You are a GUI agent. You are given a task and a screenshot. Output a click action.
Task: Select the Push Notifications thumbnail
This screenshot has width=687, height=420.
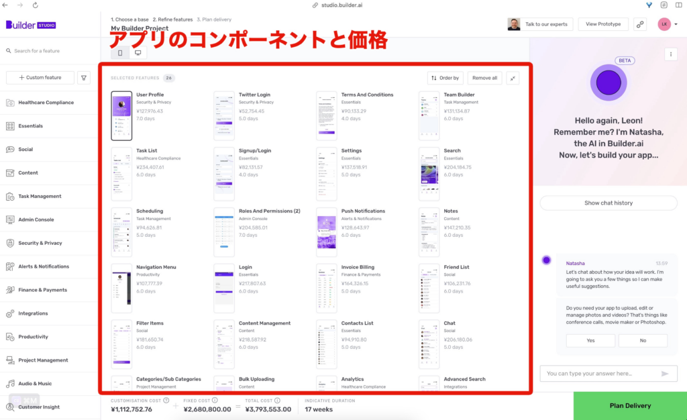pos(327,232)
